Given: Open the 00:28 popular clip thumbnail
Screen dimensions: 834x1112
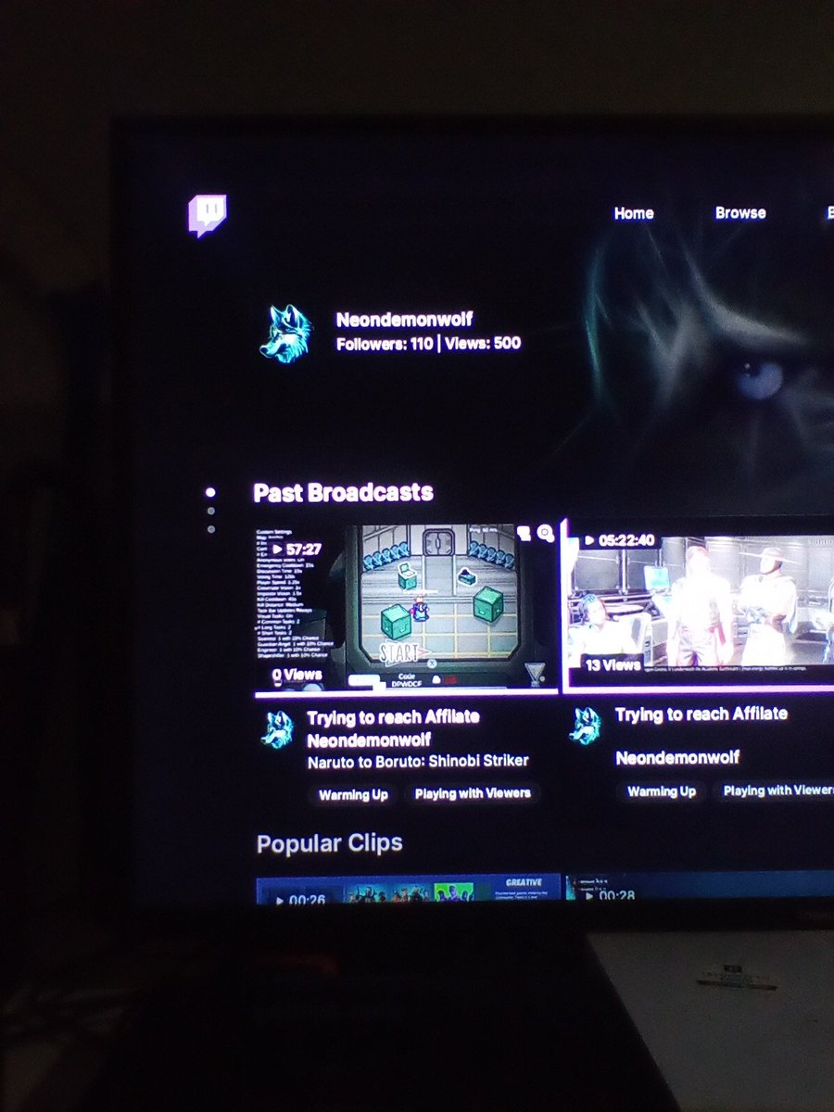Looking at the screenshot, I should click(x=700, y=886).
